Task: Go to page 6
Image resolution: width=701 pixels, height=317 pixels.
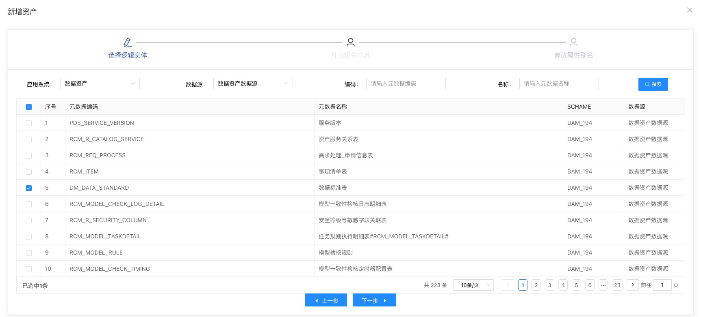Action: (590, 285)
